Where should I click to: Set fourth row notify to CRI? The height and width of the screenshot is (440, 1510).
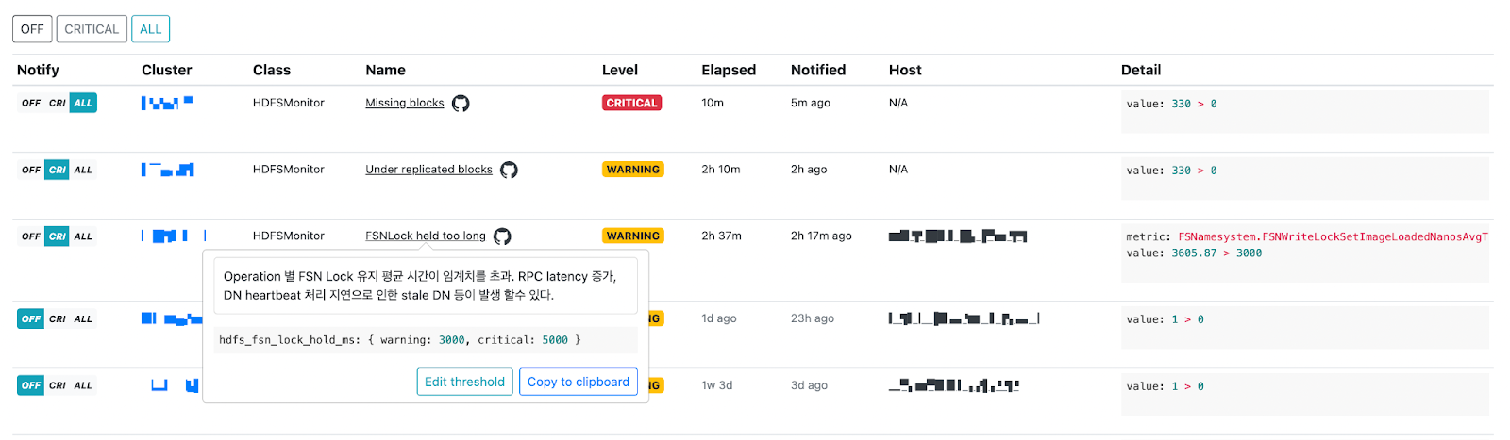click(58, 318)
